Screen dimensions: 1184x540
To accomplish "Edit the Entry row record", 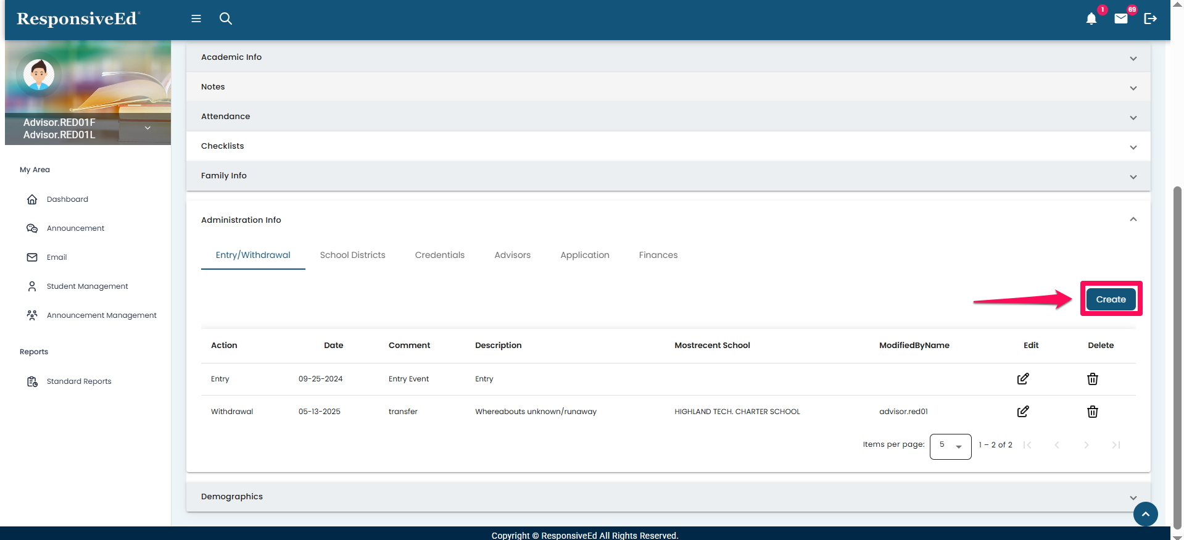I will click(x=1022, y=379).
